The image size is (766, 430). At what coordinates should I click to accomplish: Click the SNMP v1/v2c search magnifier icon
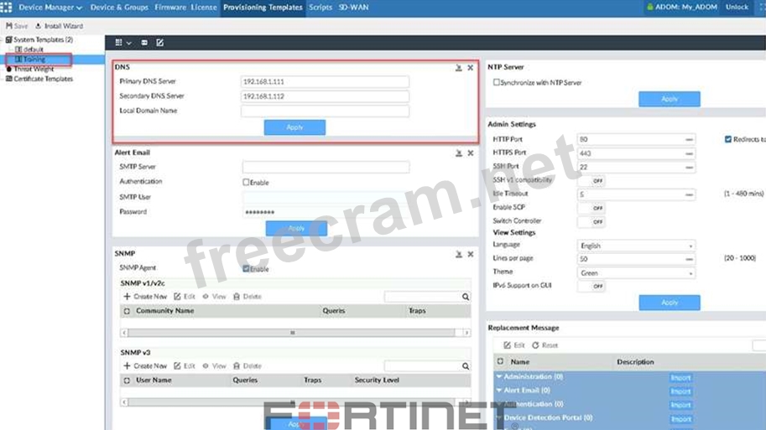pos(466,297)
